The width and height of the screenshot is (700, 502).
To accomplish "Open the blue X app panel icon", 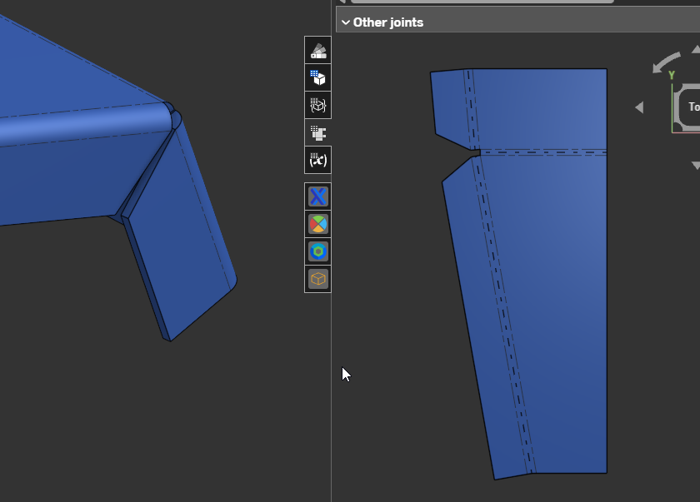I will coord(317,196).
